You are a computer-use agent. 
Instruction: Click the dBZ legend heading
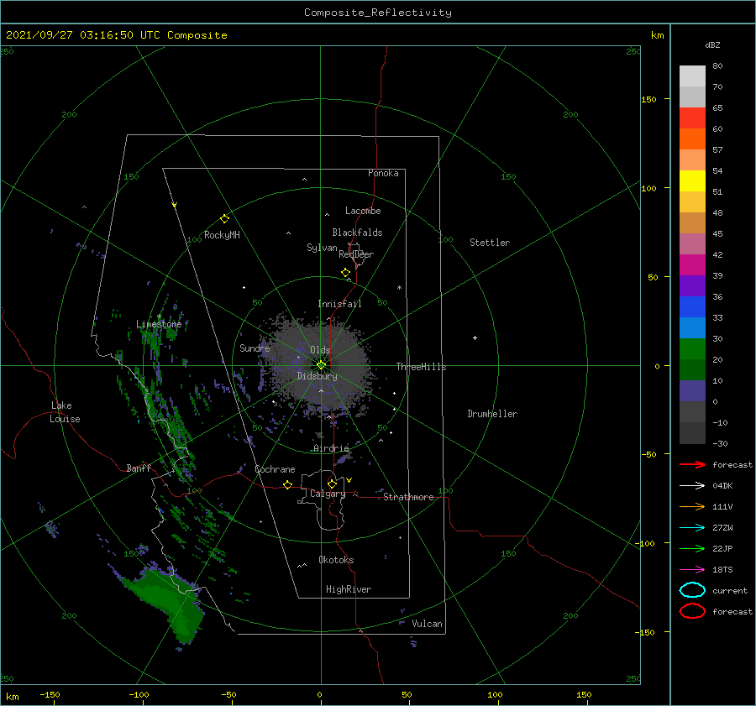712,44
